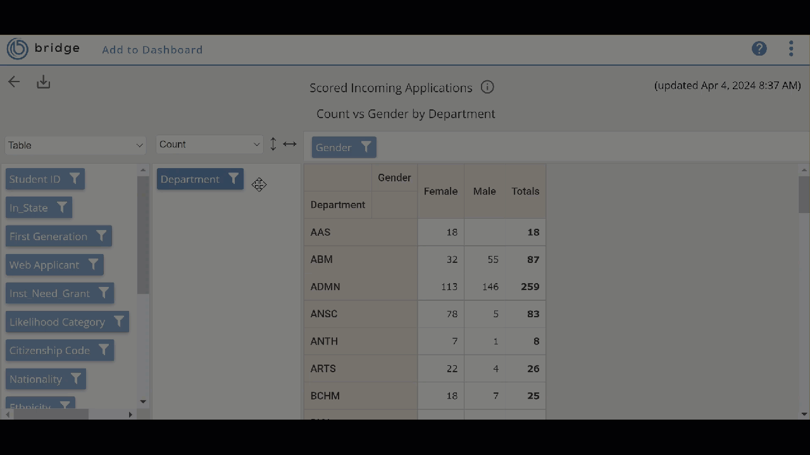Click the bridge logo icon

tap(17, 49)
